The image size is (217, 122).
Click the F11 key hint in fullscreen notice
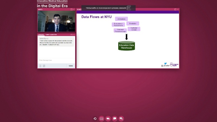[x=129, y=8]
